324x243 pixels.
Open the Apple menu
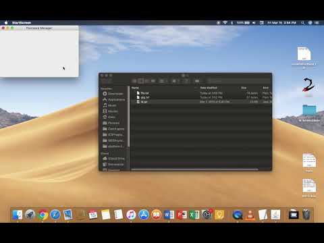click(x=6, y=23)
